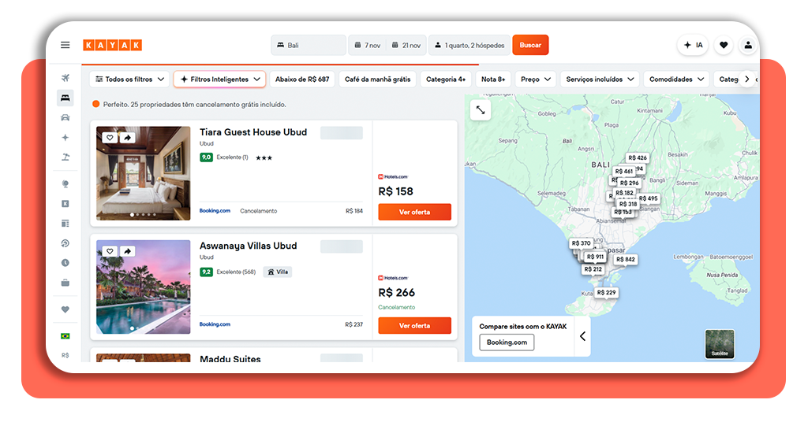View Tiara Guest House bedroom photo
The image size is (808, 422).
click(144, 173)
